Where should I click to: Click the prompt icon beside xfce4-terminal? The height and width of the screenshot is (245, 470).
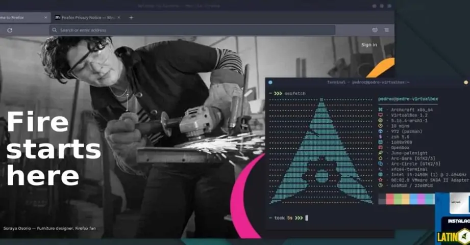[380, 169]
